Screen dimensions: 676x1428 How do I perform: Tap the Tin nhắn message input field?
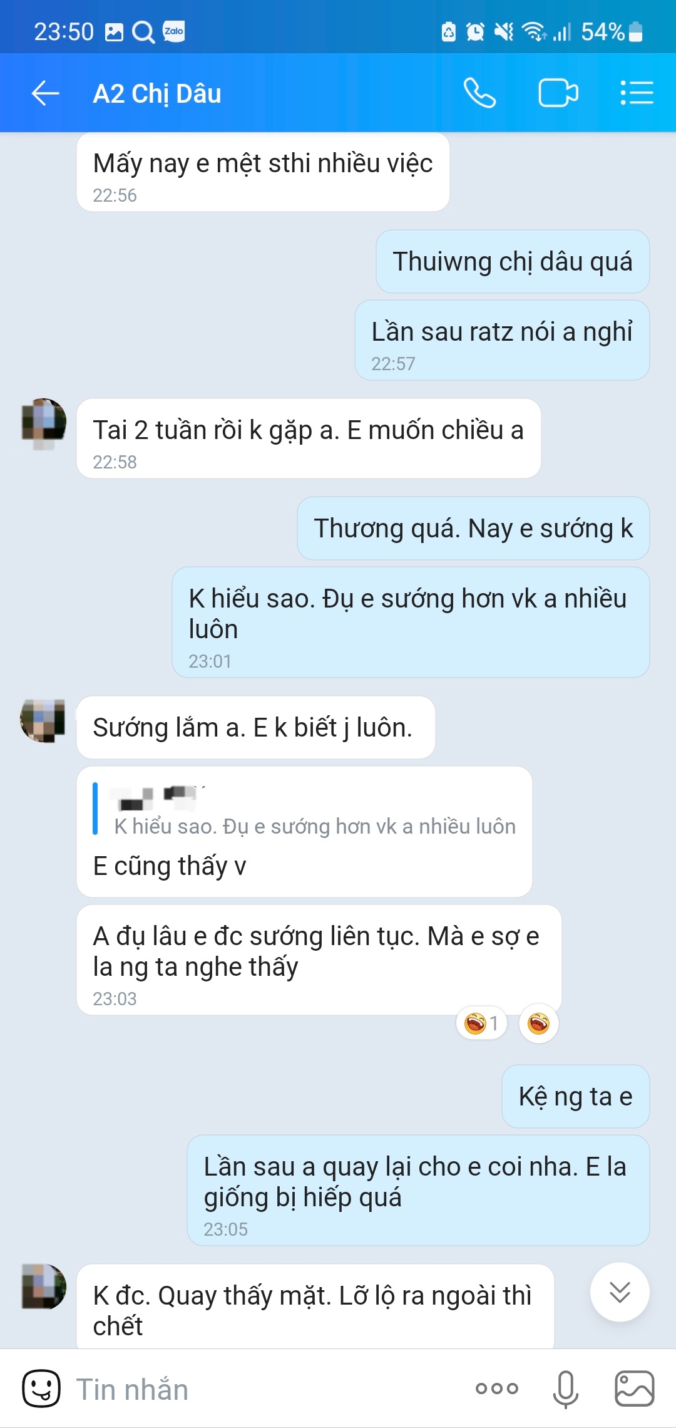[x=263, y=1389]
